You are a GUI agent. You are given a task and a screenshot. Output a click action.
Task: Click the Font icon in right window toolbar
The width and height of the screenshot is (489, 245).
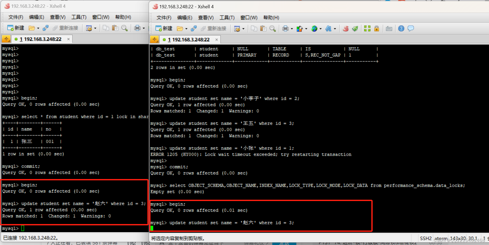(x=328, y=28)
